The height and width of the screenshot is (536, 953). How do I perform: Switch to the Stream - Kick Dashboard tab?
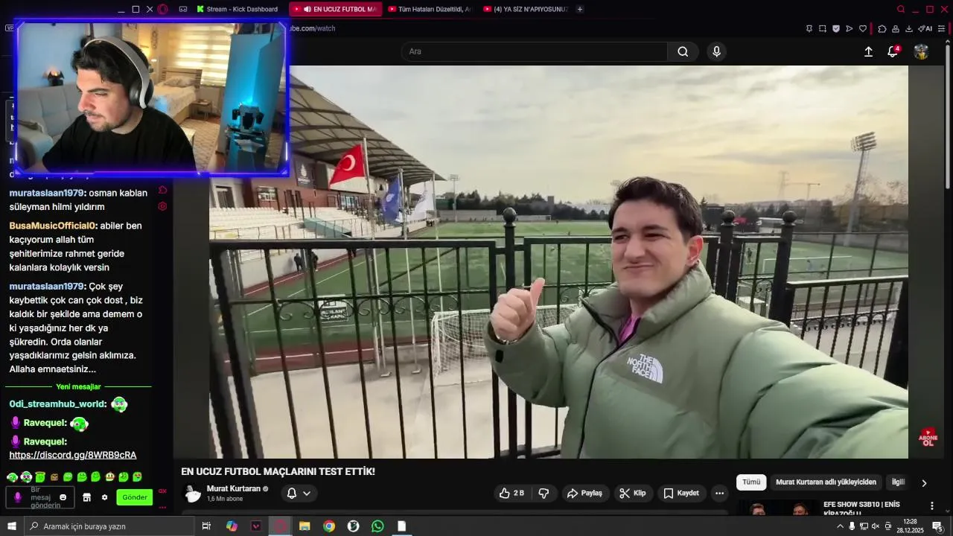(238, 9)
